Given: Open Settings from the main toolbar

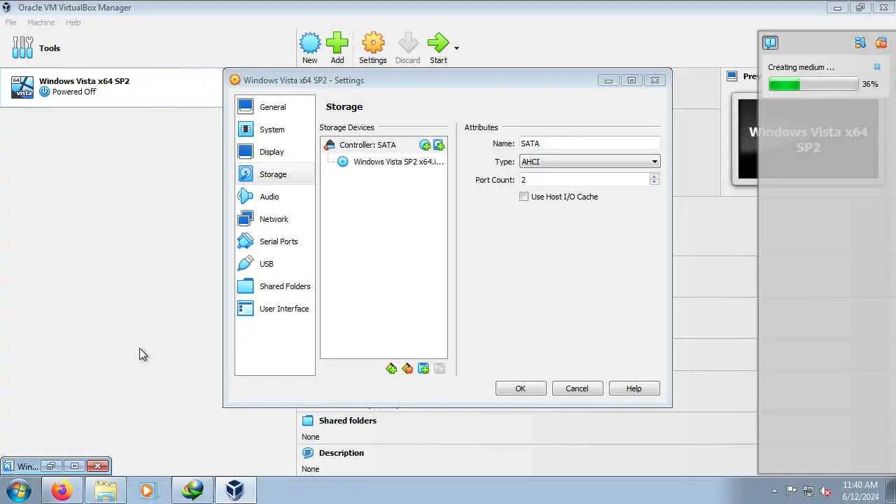Looking at the screenshot, I should (373, 48).
